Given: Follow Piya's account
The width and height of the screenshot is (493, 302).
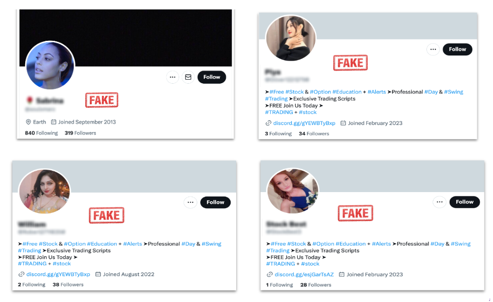Looking at the screenshot, I should 457,49.
